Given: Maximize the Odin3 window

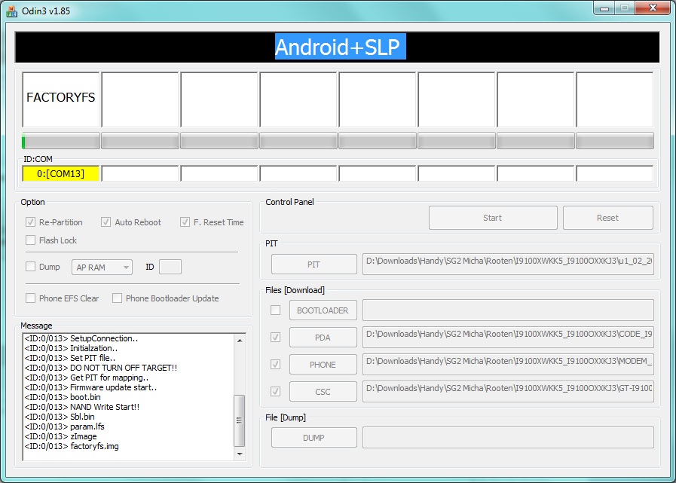Looking at the screenshot, I should (x=624, y=8).
